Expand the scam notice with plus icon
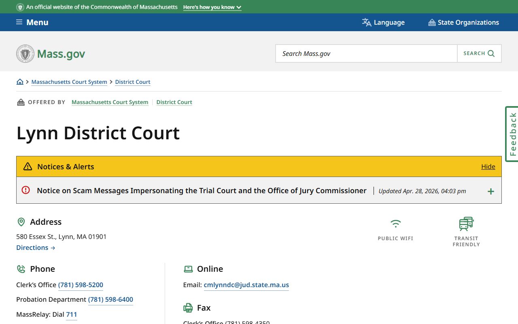The width and height of the screenshot is (518, 324). (x=491, y=191)
